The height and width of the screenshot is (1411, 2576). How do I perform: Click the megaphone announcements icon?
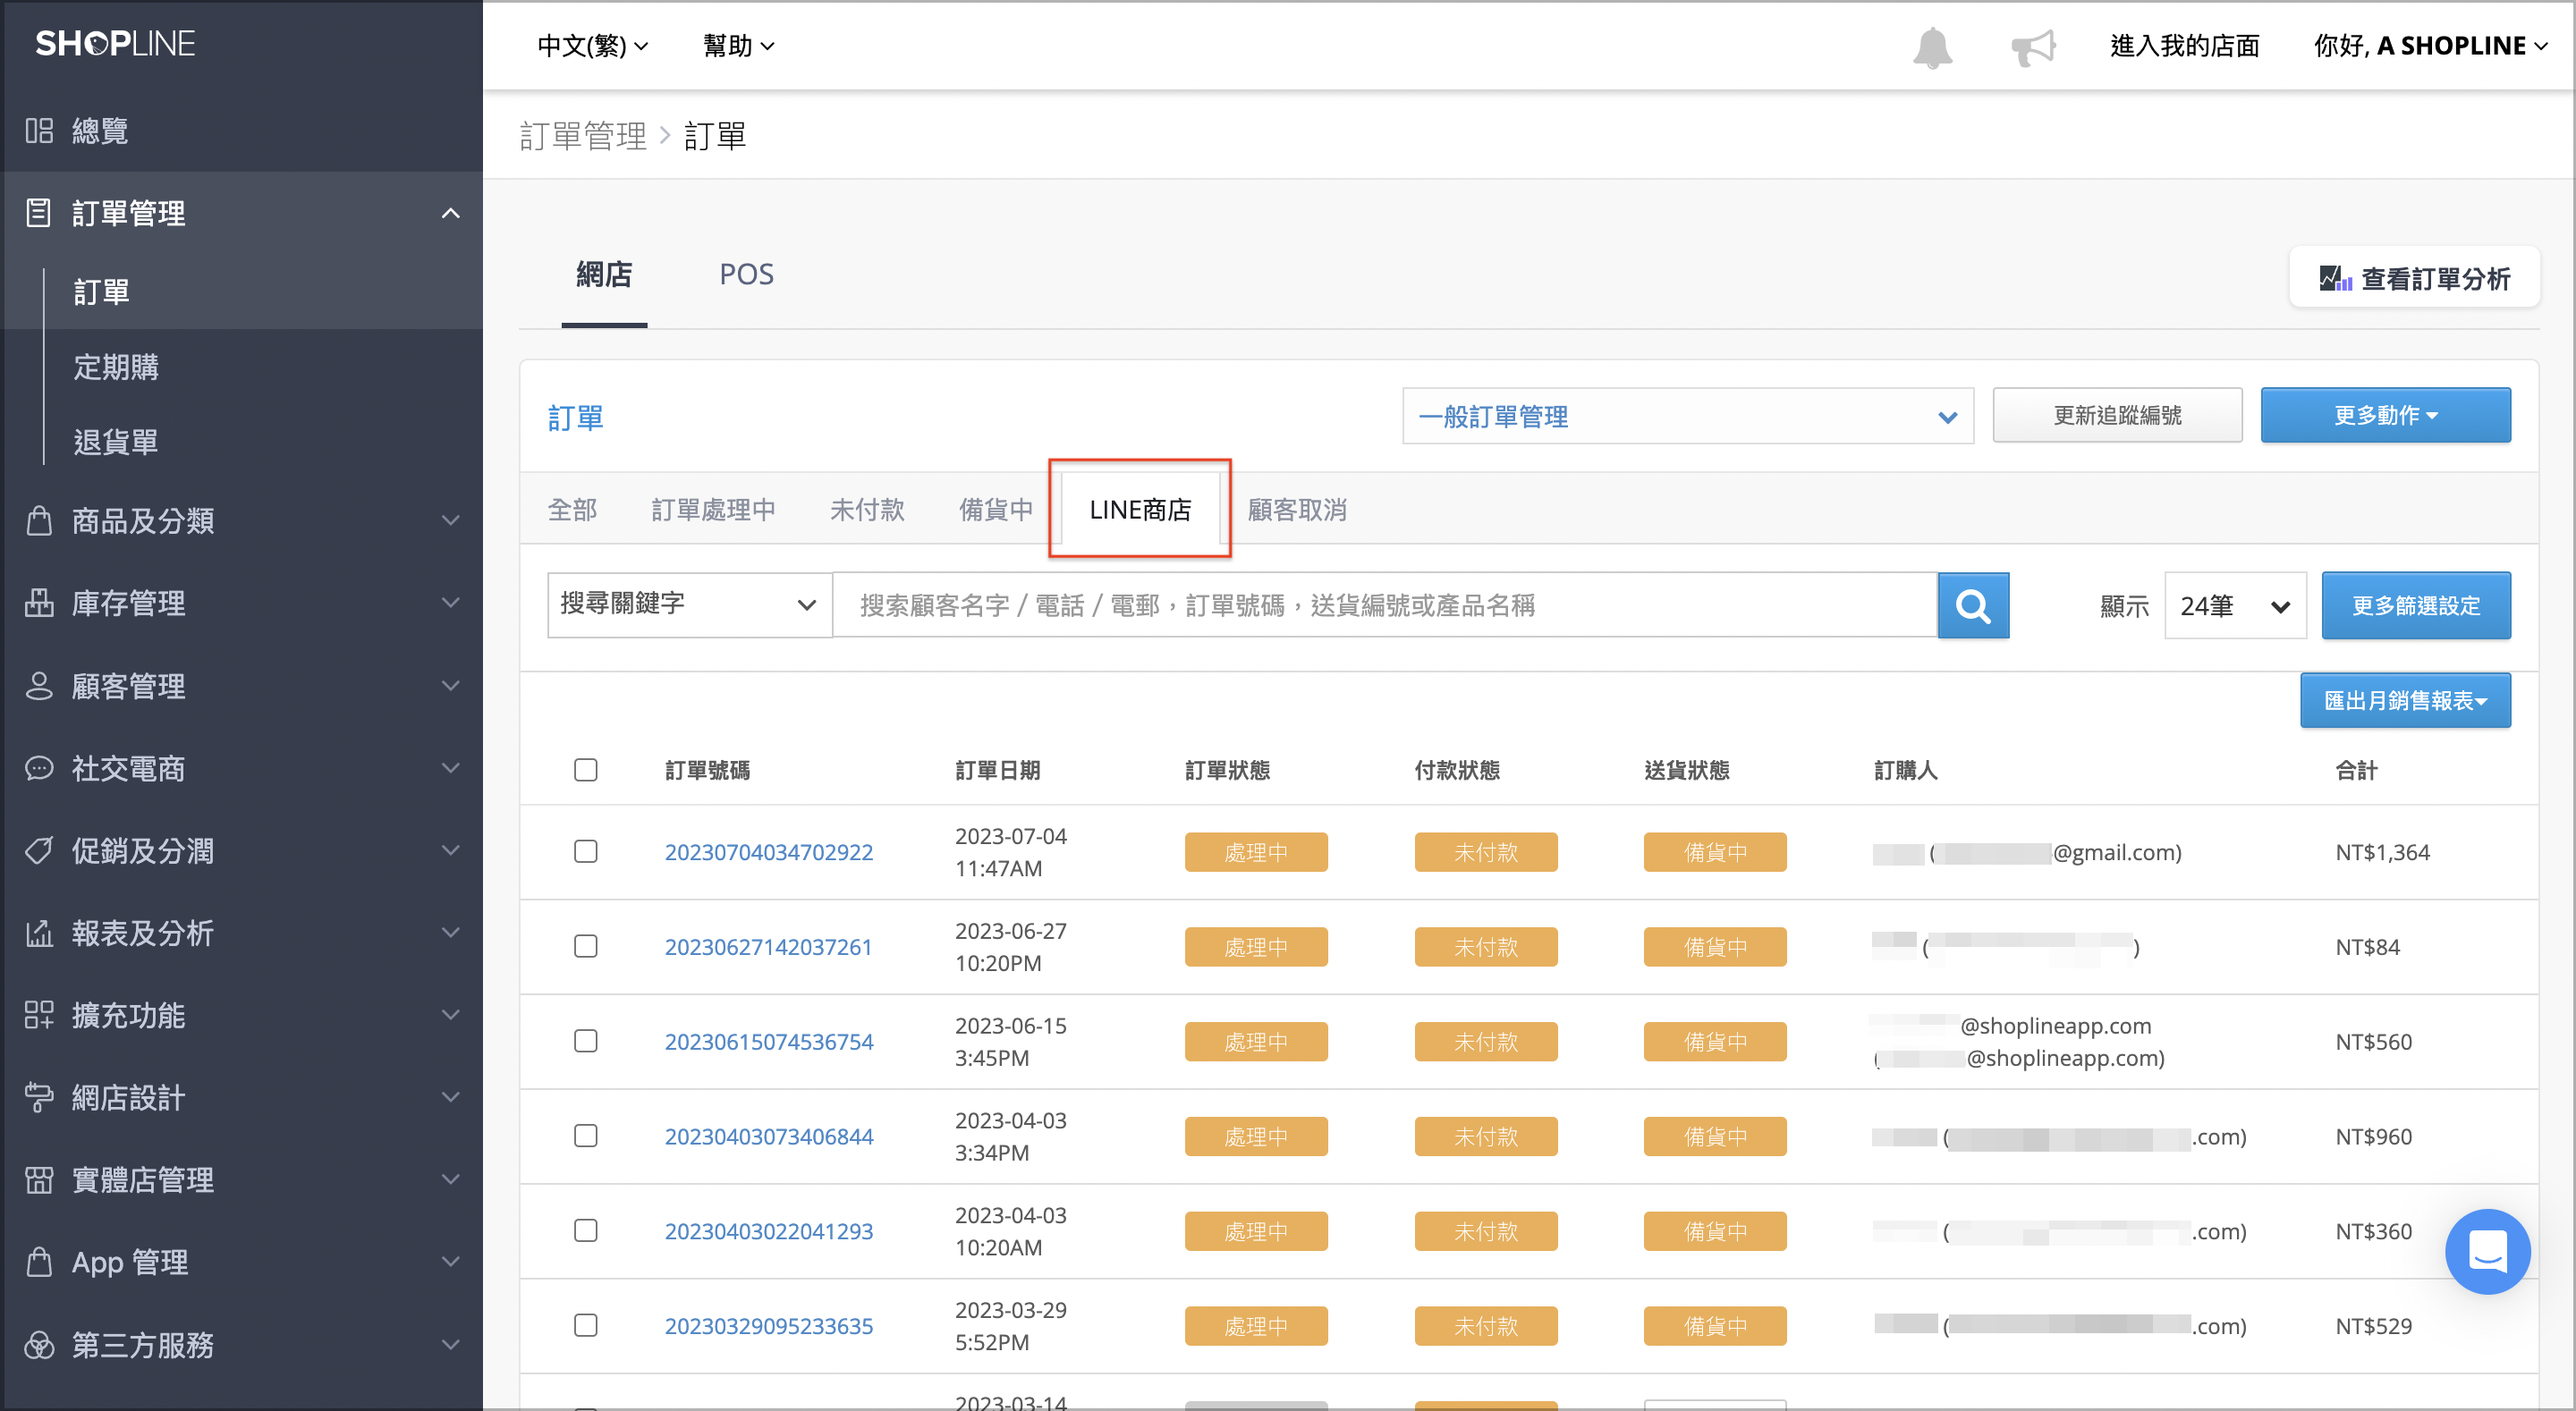coord(2033,47)
